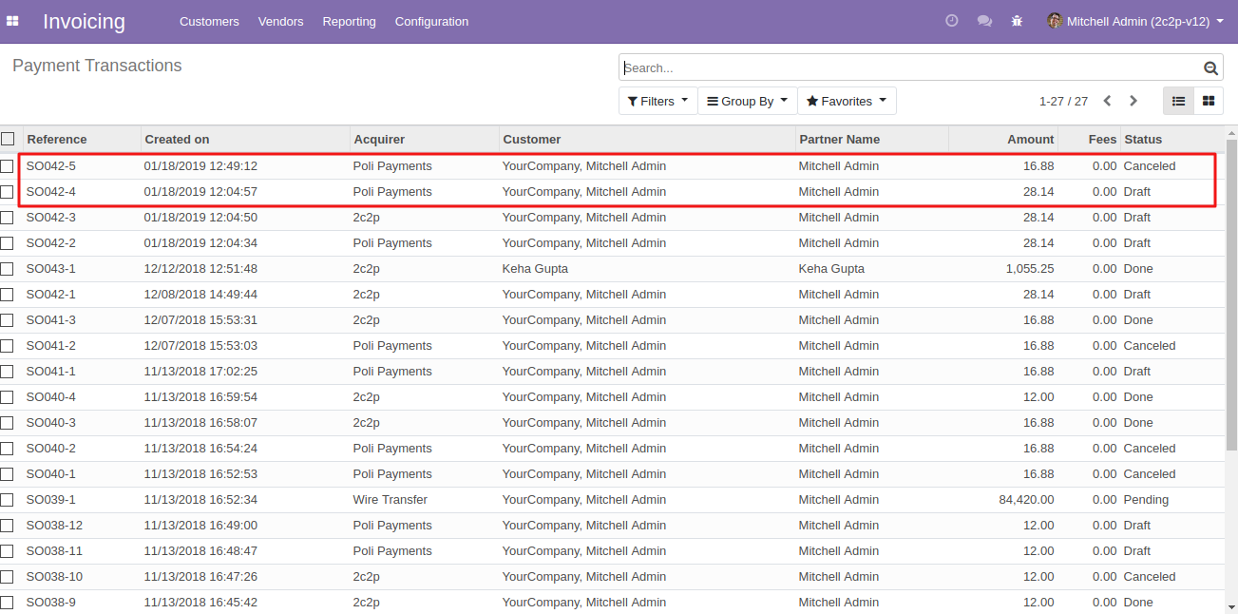Click the scrollbar up arrow
This screenshot has height=614, width=1238.
[x=1231, y=131]
